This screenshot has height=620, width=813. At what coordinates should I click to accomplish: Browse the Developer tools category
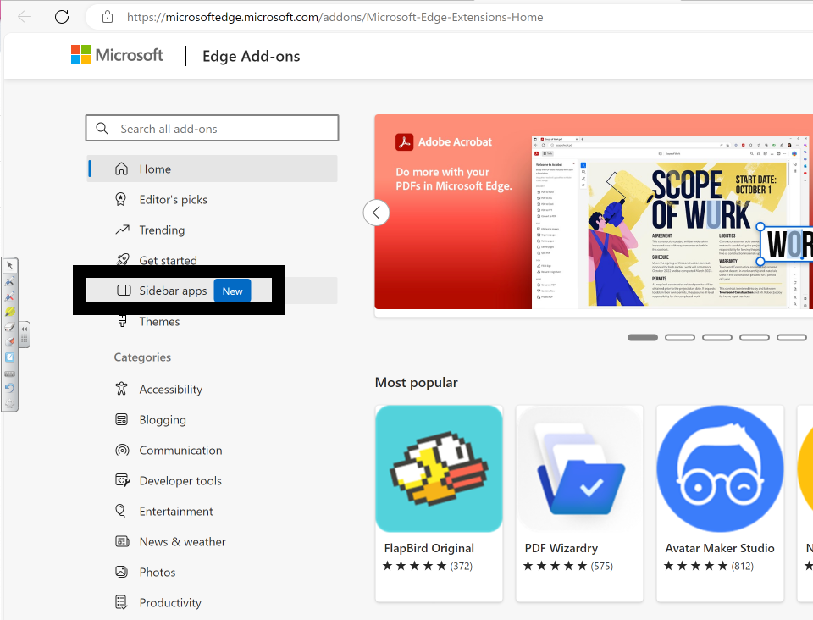pyautogui.click(x=180, y=480)
